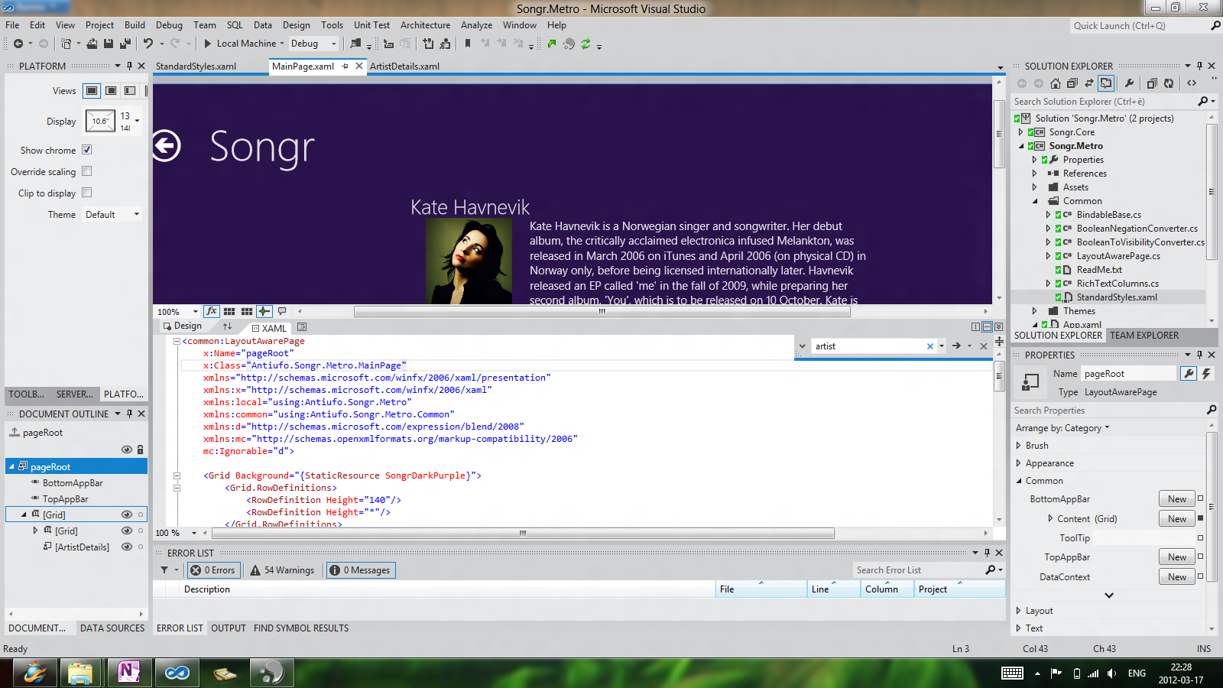This screenshot has width=1223, height=688.
Task: Click Find Next arrow in search box
Action: (x=956, y=346)
